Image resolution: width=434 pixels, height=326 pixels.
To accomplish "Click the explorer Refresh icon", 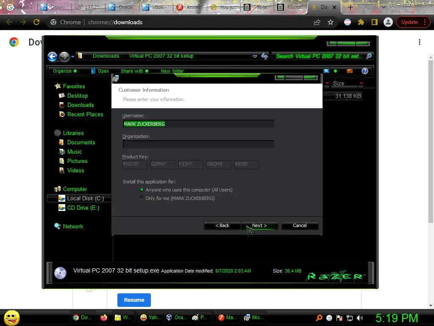I will [x=264, y=56].
